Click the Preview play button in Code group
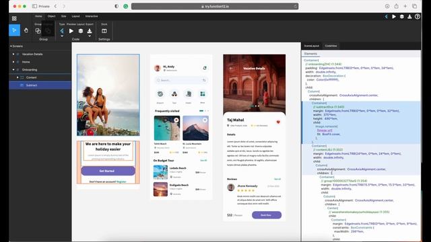Viewport: 431px width, 242px height. tap(71, 31)
